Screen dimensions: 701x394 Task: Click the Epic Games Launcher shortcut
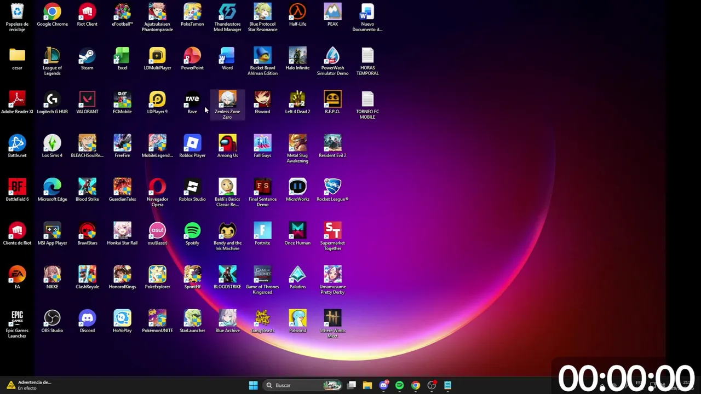17,324
